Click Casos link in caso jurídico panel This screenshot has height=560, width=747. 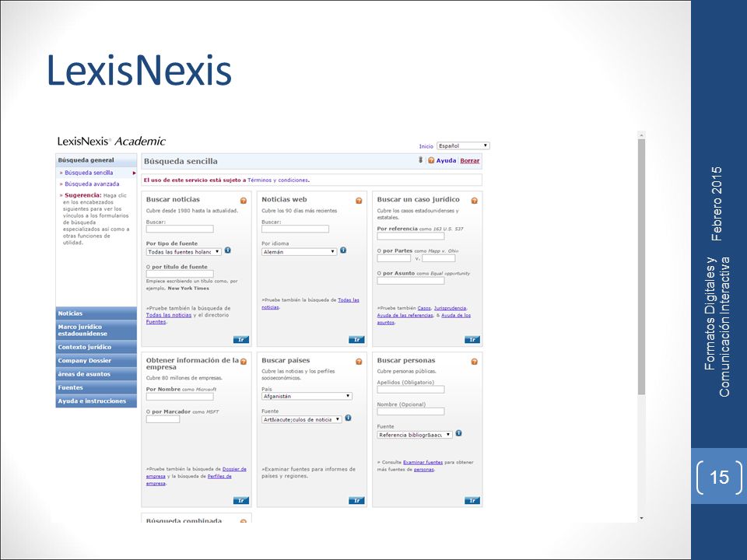424,308
